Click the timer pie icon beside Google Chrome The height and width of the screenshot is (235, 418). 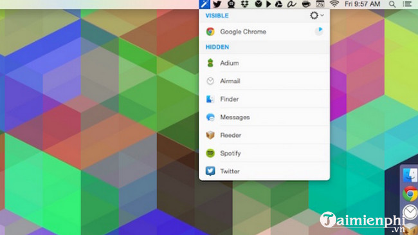319,32
